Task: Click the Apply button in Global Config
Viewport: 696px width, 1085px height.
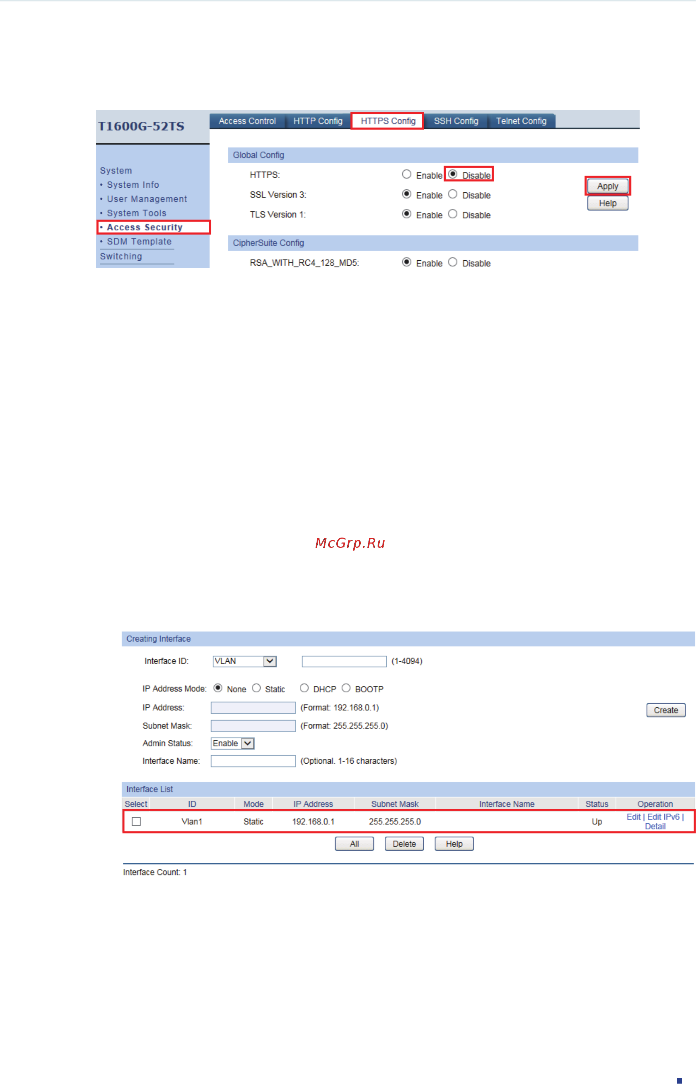Action: tap(608, 186)
